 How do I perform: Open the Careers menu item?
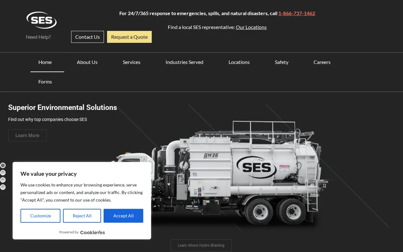click(x=322, y=62)
